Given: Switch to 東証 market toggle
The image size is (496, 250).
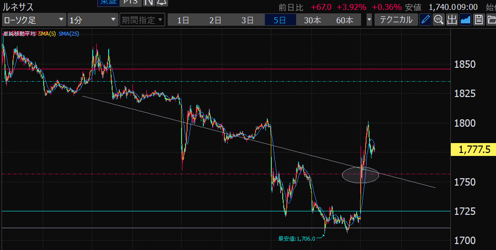Looking at the screenshot, I should coord(108,2).
